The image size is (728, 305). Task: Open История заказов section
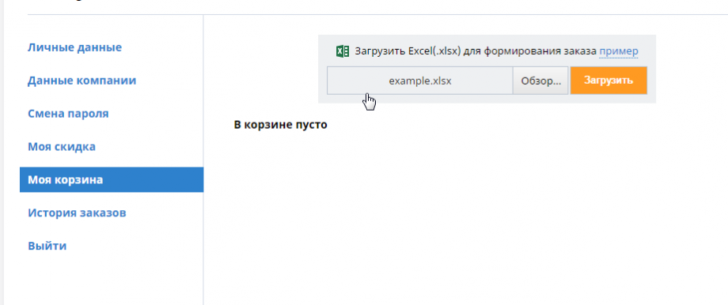(x=77, y=213)
